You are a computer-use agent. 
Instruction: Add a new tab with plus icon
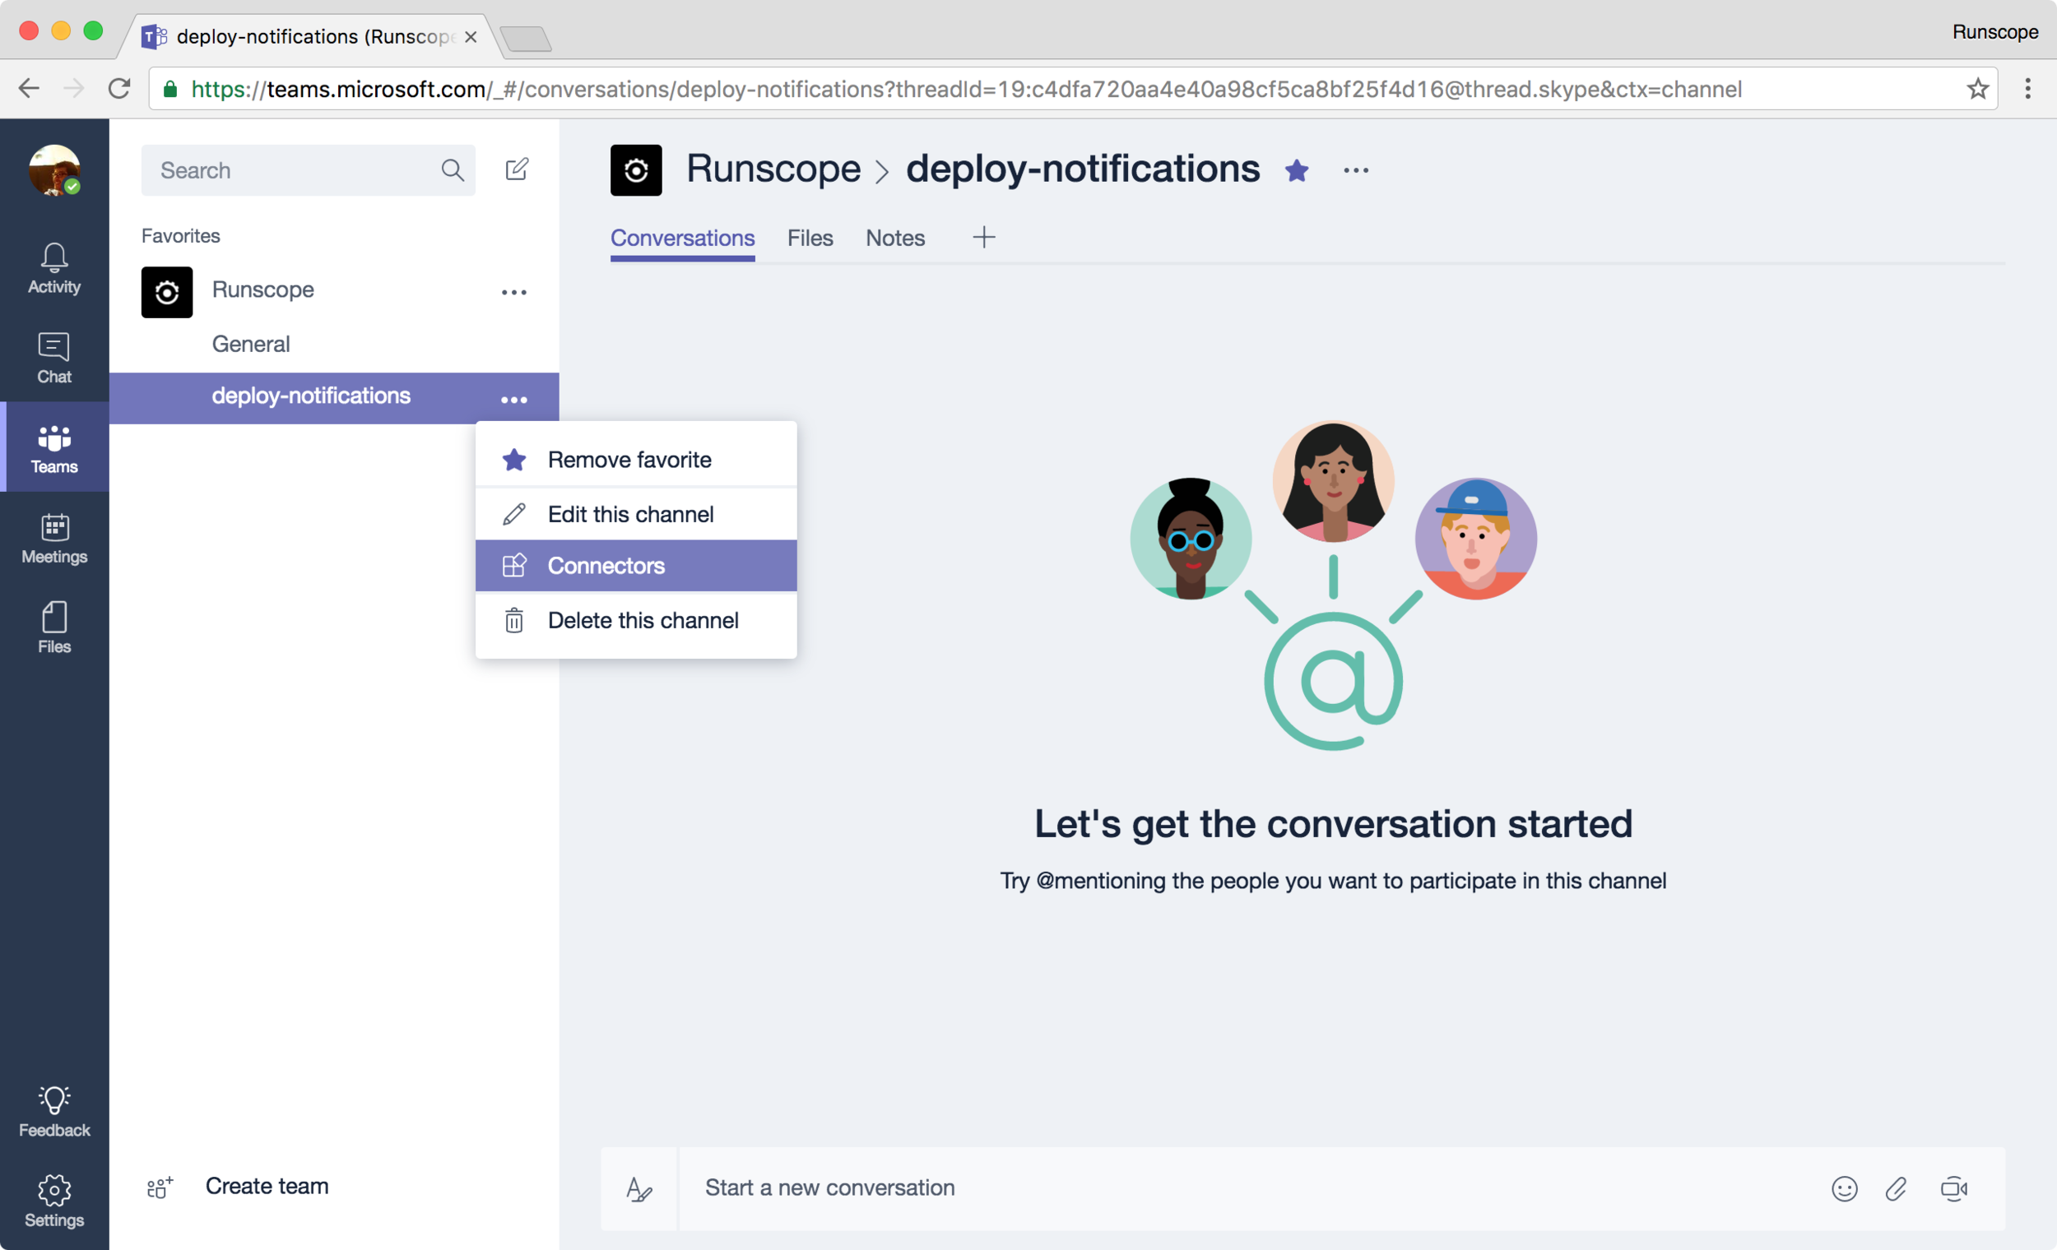click(984, 238)
